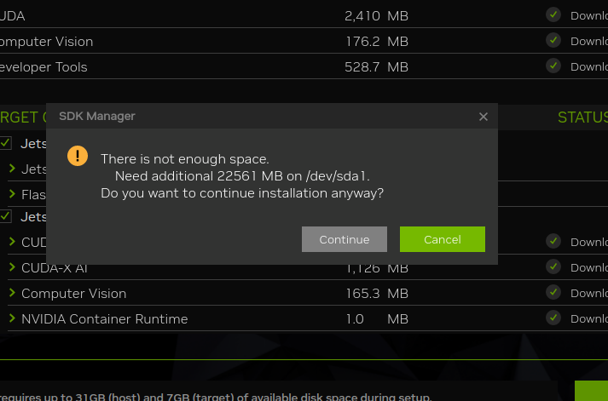Viewport: 608px width, 401px height.
Task: Click the 165.3 MB Computer Vision status check icon
Action: pos(553,292)
